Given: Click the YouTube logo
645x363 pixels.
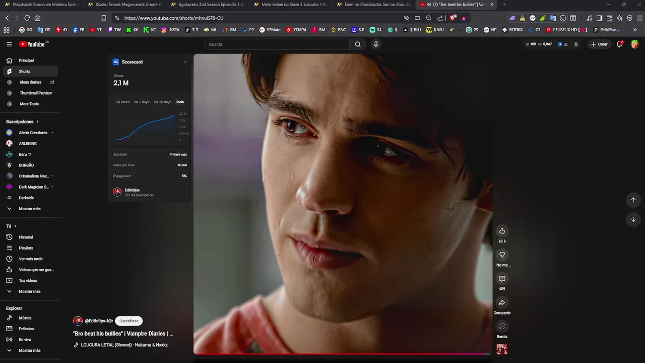Looking at the screenshot, I should [x=32, y=44].
